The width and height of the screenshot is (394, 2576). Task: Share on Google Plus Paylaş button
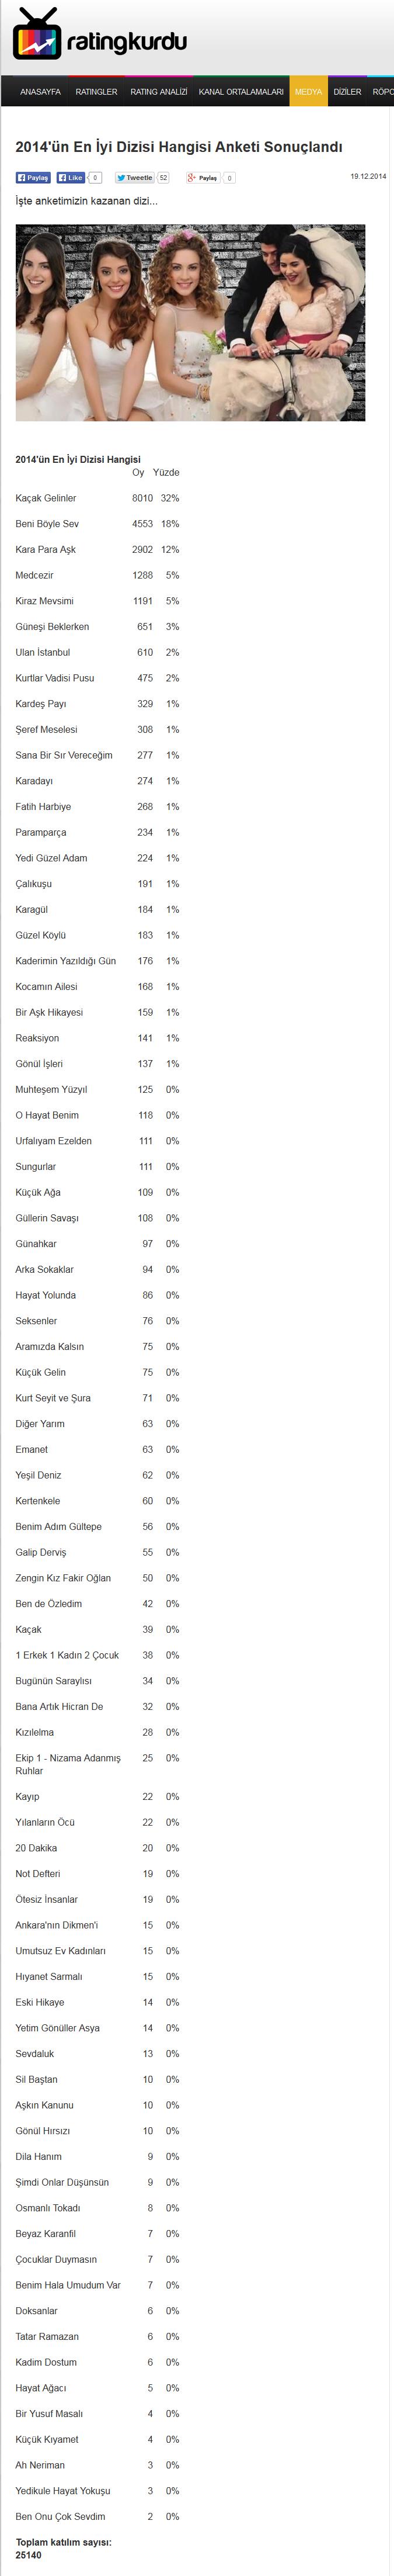(x=203, y=178)
